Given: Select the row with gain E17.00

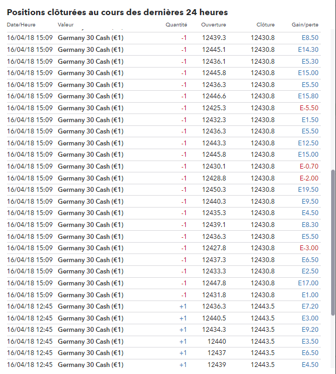Looking at the screenshot, I should point(162,283).
